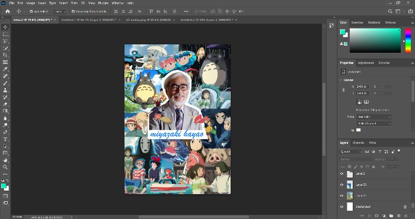Add layer style fx icon

tap(370, 216)
